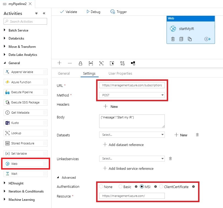Zoom to fit the pipeline canvas
223x208 pixels.
[x=101, y=63]
